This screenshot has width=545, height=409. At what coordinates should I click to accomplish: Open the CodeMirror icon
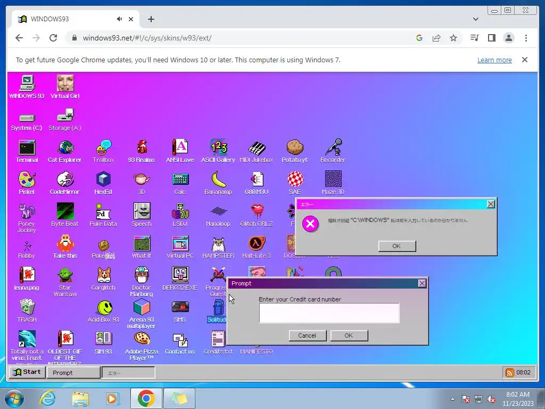pos(65,183)
